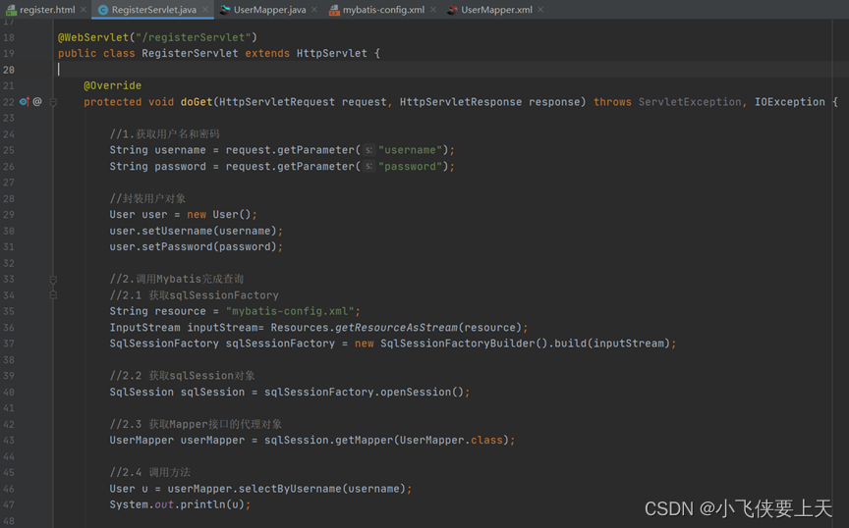Screen dimensions: 849x528
Task: Click line number 37 in the gutter
Action: tap(9, 343)
